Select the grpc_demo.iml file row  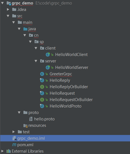[x=65, y=138]
